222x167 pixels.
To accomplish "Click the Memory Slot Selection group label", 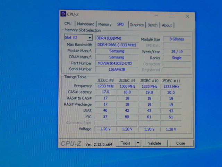I will tap(83, 30).
